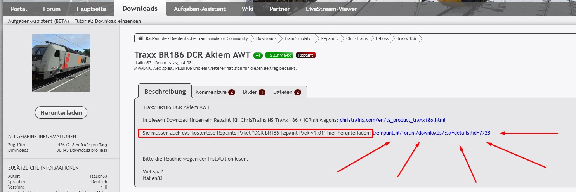Click the page title Traxx BR186 DCR Akiem AWT

click(193, 55)
